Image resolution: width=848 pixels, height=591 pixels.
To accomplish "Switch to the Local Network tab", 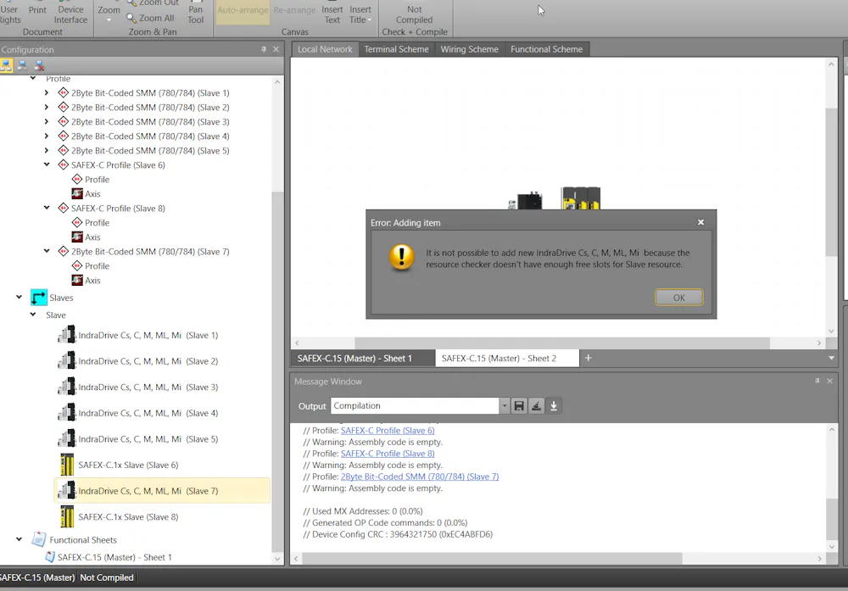I will [325, 49].
